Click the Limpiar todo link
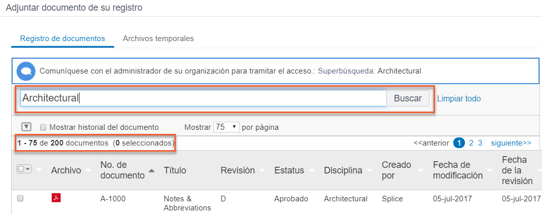Image resolution: width=542 pixels, height=214 pixels. [459, 98]
